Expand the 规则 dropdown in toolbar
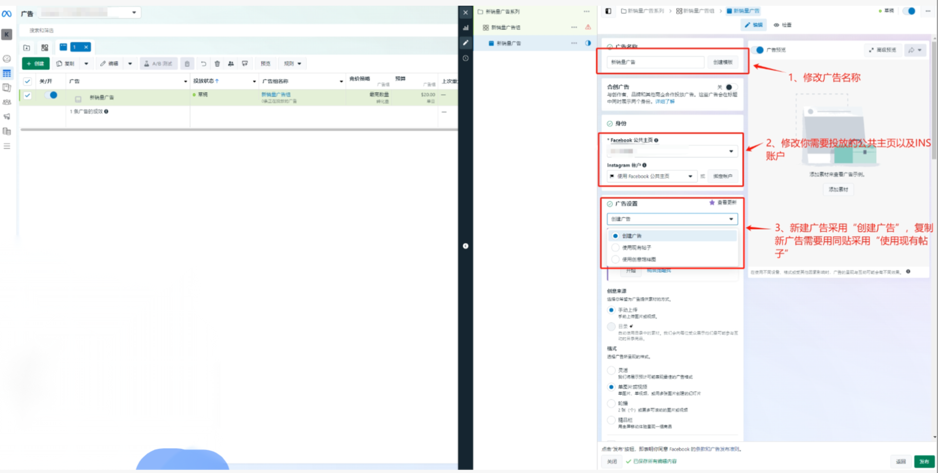 coord(293,64)
